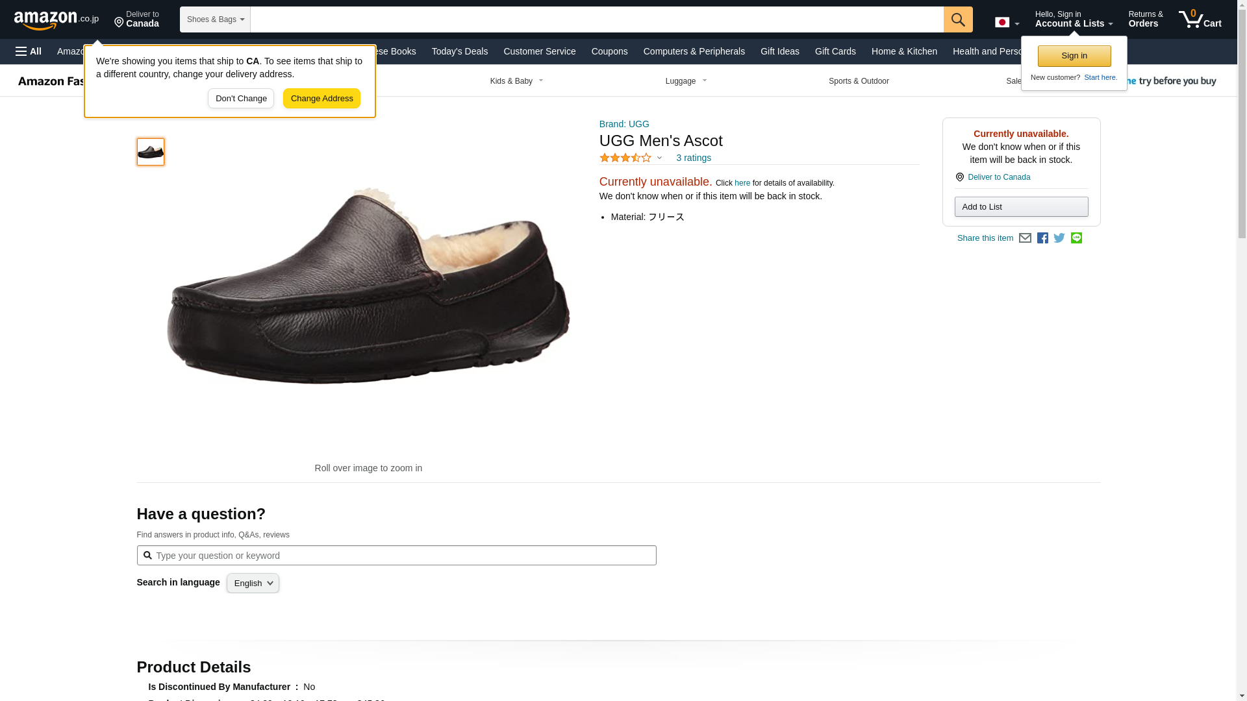Open the English search language dropdown
The image size is (1247, 701).
click(x=253, y=583)
